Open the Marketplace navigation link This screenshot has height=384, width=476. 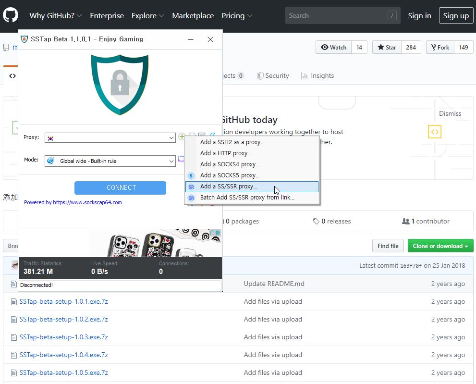tap(193, 16)
